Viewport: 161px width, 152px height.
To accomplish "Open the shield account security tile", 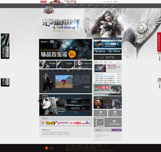I will point(115,113).
